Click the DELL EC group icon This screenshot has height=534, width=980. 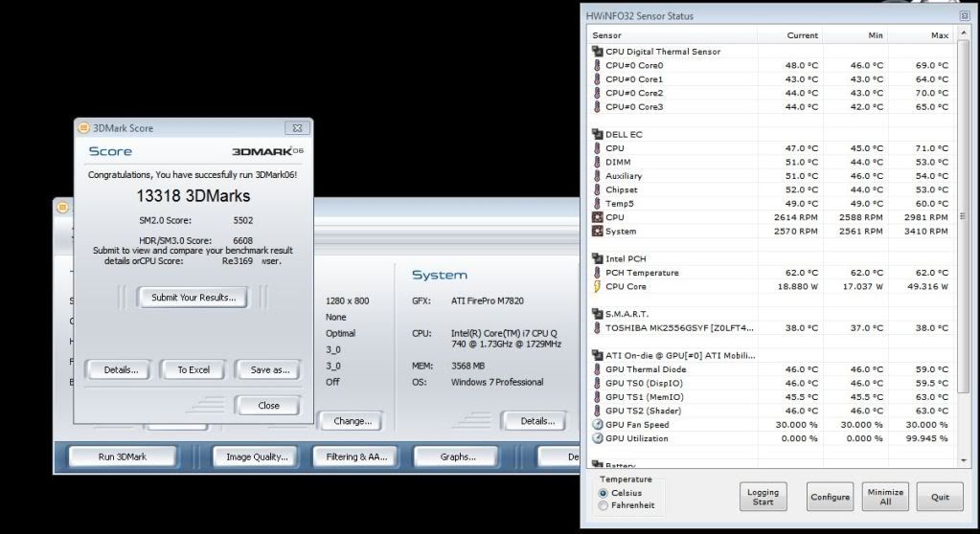click(597, 134)
